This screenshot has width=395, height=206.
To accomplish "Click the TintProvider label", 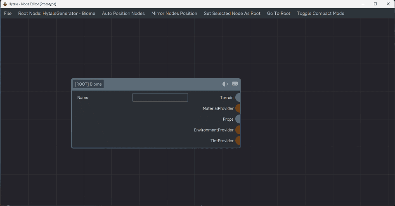I will pos(222,140).
